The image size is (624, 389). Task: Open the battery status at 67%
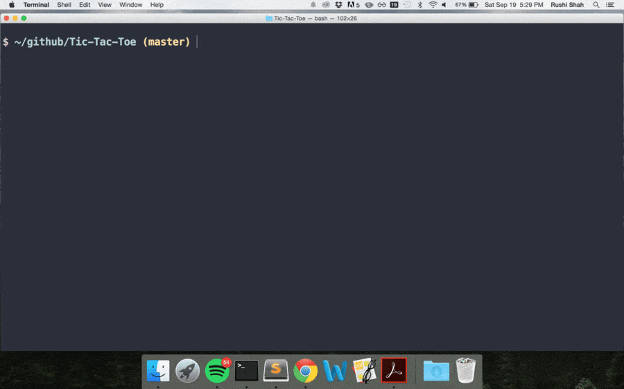point(467,5)
